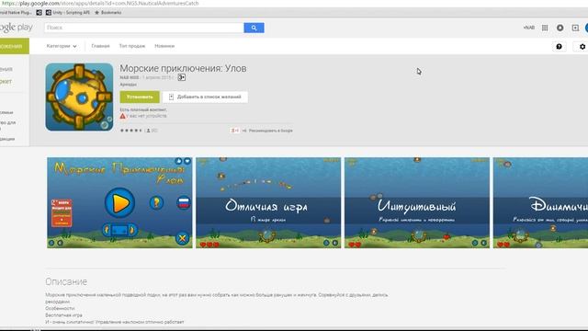Image resolution: width=588 pixels, height=331 pixels.
Task: Click the share plus box icon in header
Action: 575,28
